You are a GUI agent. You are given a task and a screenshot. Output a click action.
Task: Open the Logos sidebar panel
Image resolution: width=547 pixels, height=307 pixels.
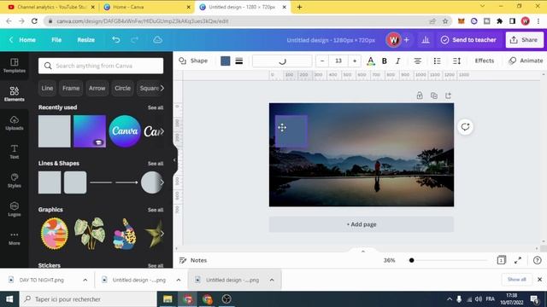click(x=15, y=209)
